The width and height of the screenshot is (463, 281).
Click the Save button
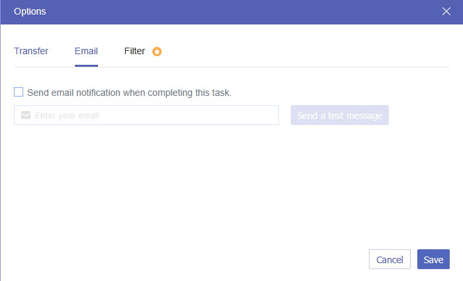pos(433,260)
